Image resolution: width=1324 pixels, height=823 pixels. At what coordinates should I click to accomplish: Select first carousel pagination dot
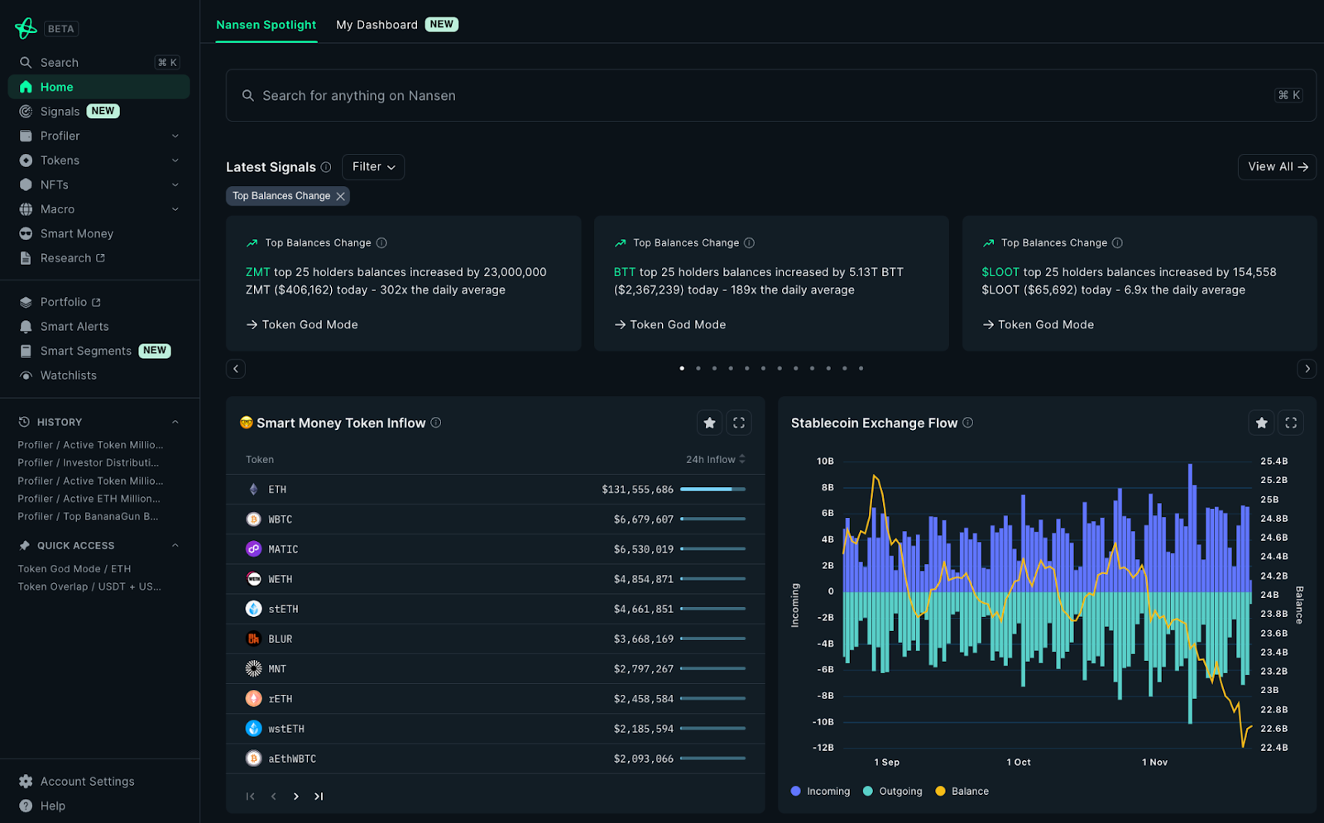682,368
